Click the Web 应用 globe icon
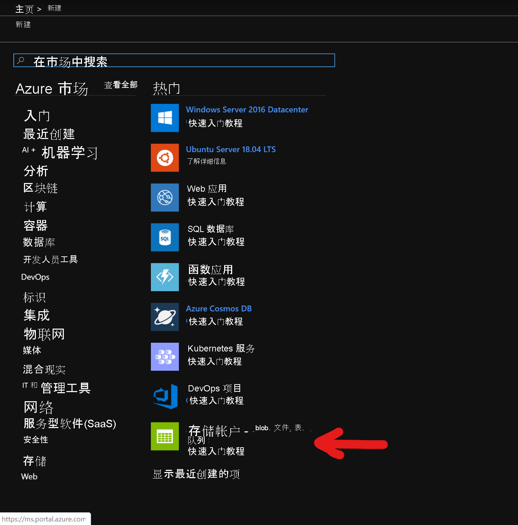The width and height of the screenshot is (518, 525). point(165,198)
